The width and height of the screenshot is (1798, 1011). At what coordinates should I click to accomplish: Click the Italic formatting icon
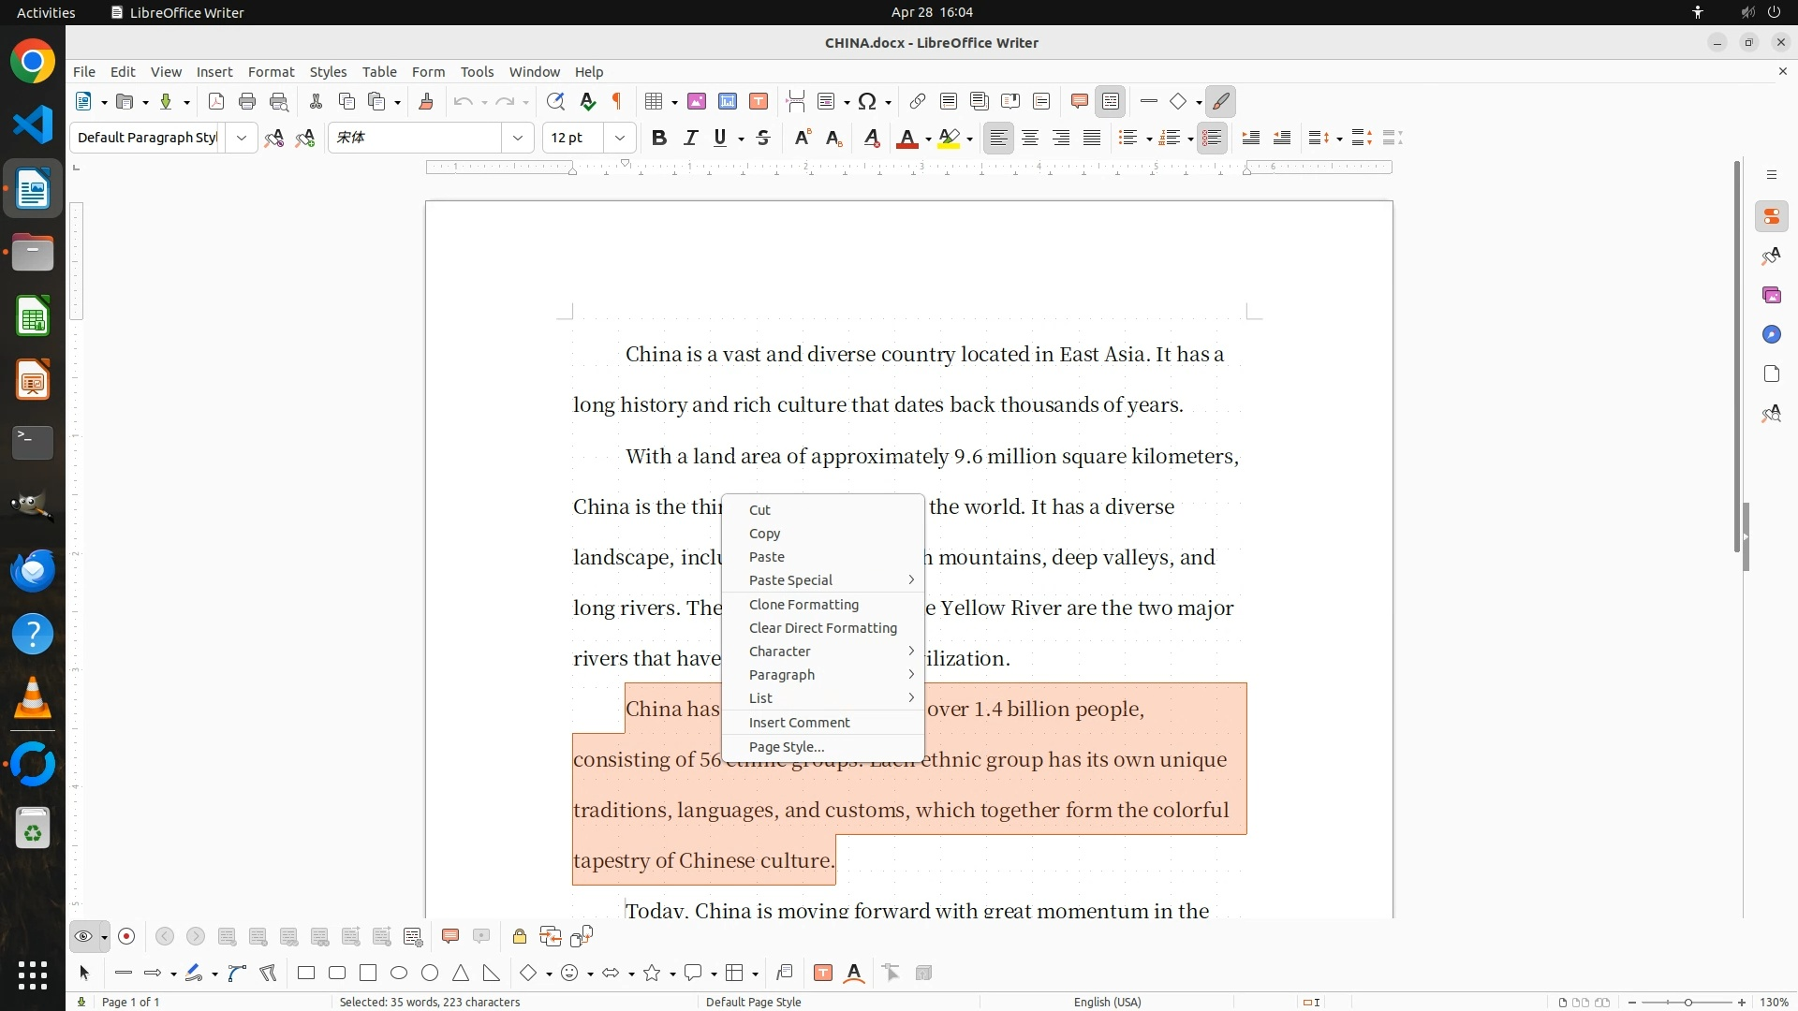coord(690,138)
